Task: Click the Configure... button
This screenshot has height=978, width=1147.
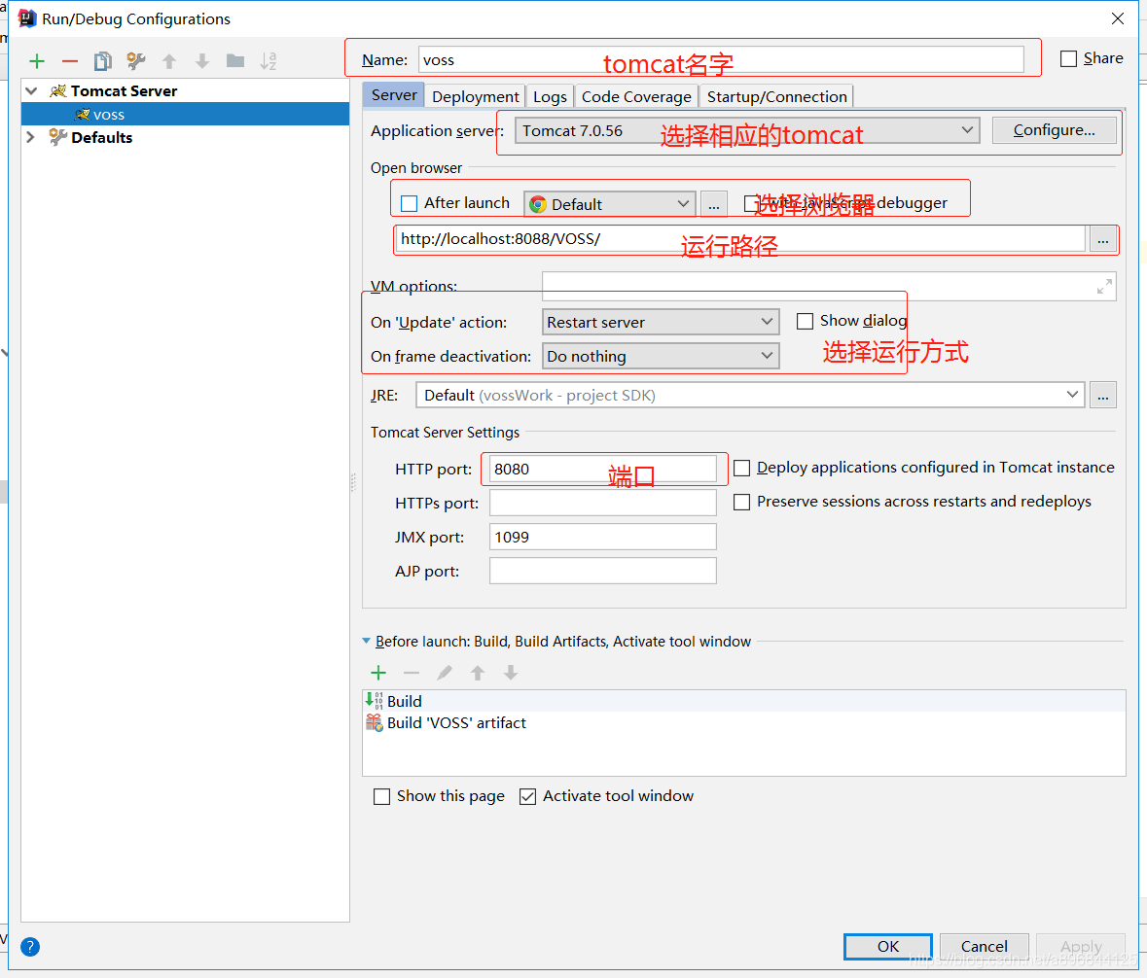Action: pos(1055,130)
